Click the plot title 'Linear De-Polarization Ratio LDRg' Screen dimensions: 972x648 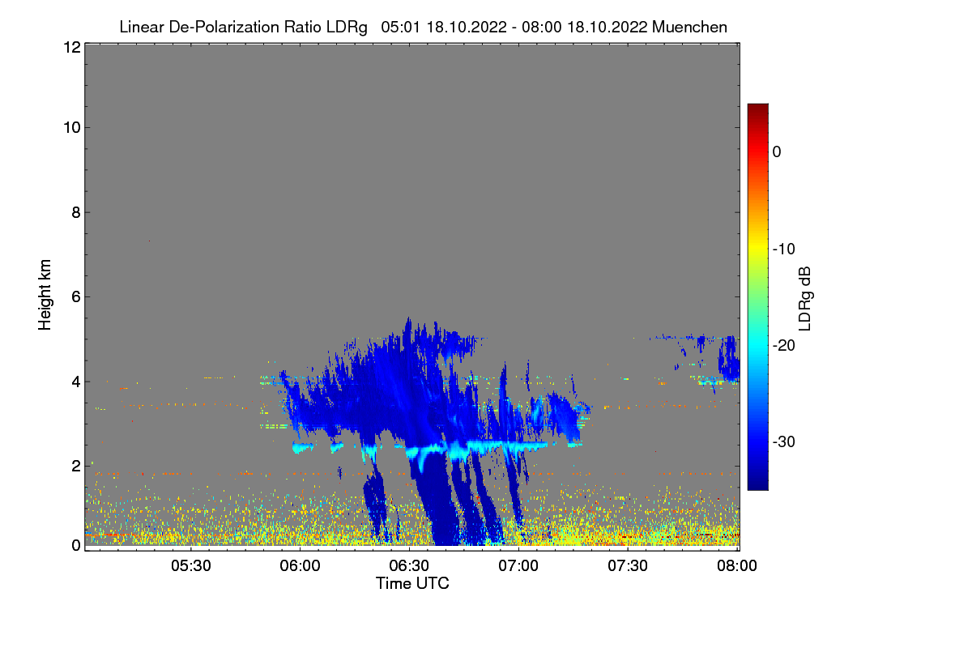coord(243,27)
